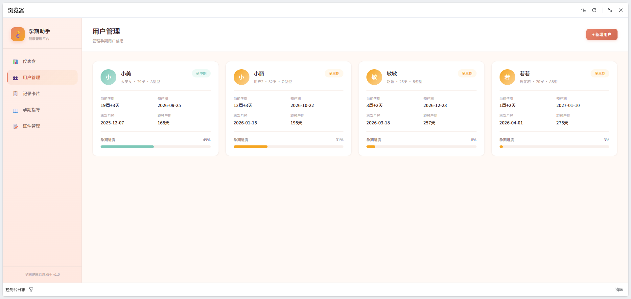Go to the 孕期指导 menu item
Viewport: 631px width, 299px height.
[32, 110]
